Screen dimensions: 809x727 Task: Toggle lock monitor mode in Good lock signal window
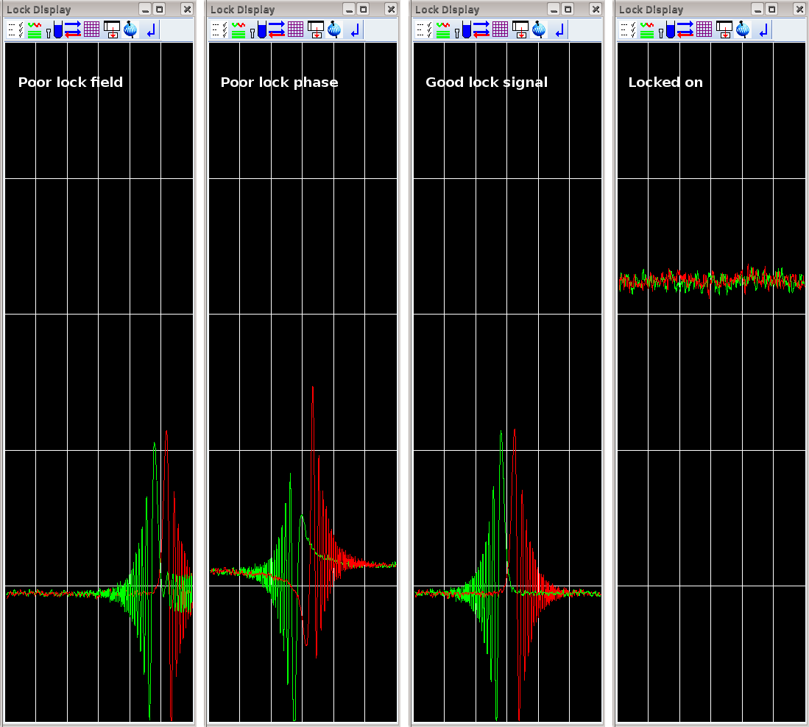[443, 30]
